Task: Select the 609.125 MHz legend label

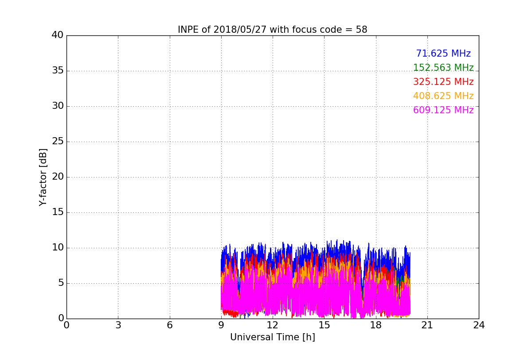Action: pyautogui.click(x=443, y=110)
